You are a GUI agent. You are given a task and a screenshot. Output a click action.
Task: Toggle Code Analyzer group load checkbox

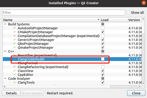pyautogui.click(x=103, y=78)
